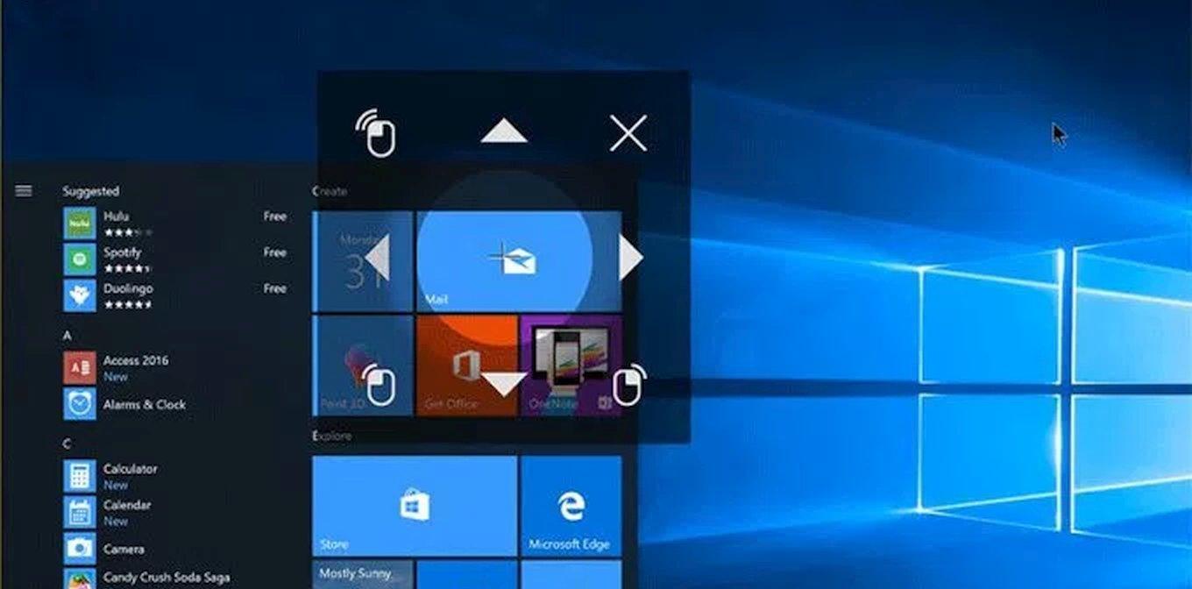Open the Calendar app in list
This screenshot has height=589, width=1192.
127,505
